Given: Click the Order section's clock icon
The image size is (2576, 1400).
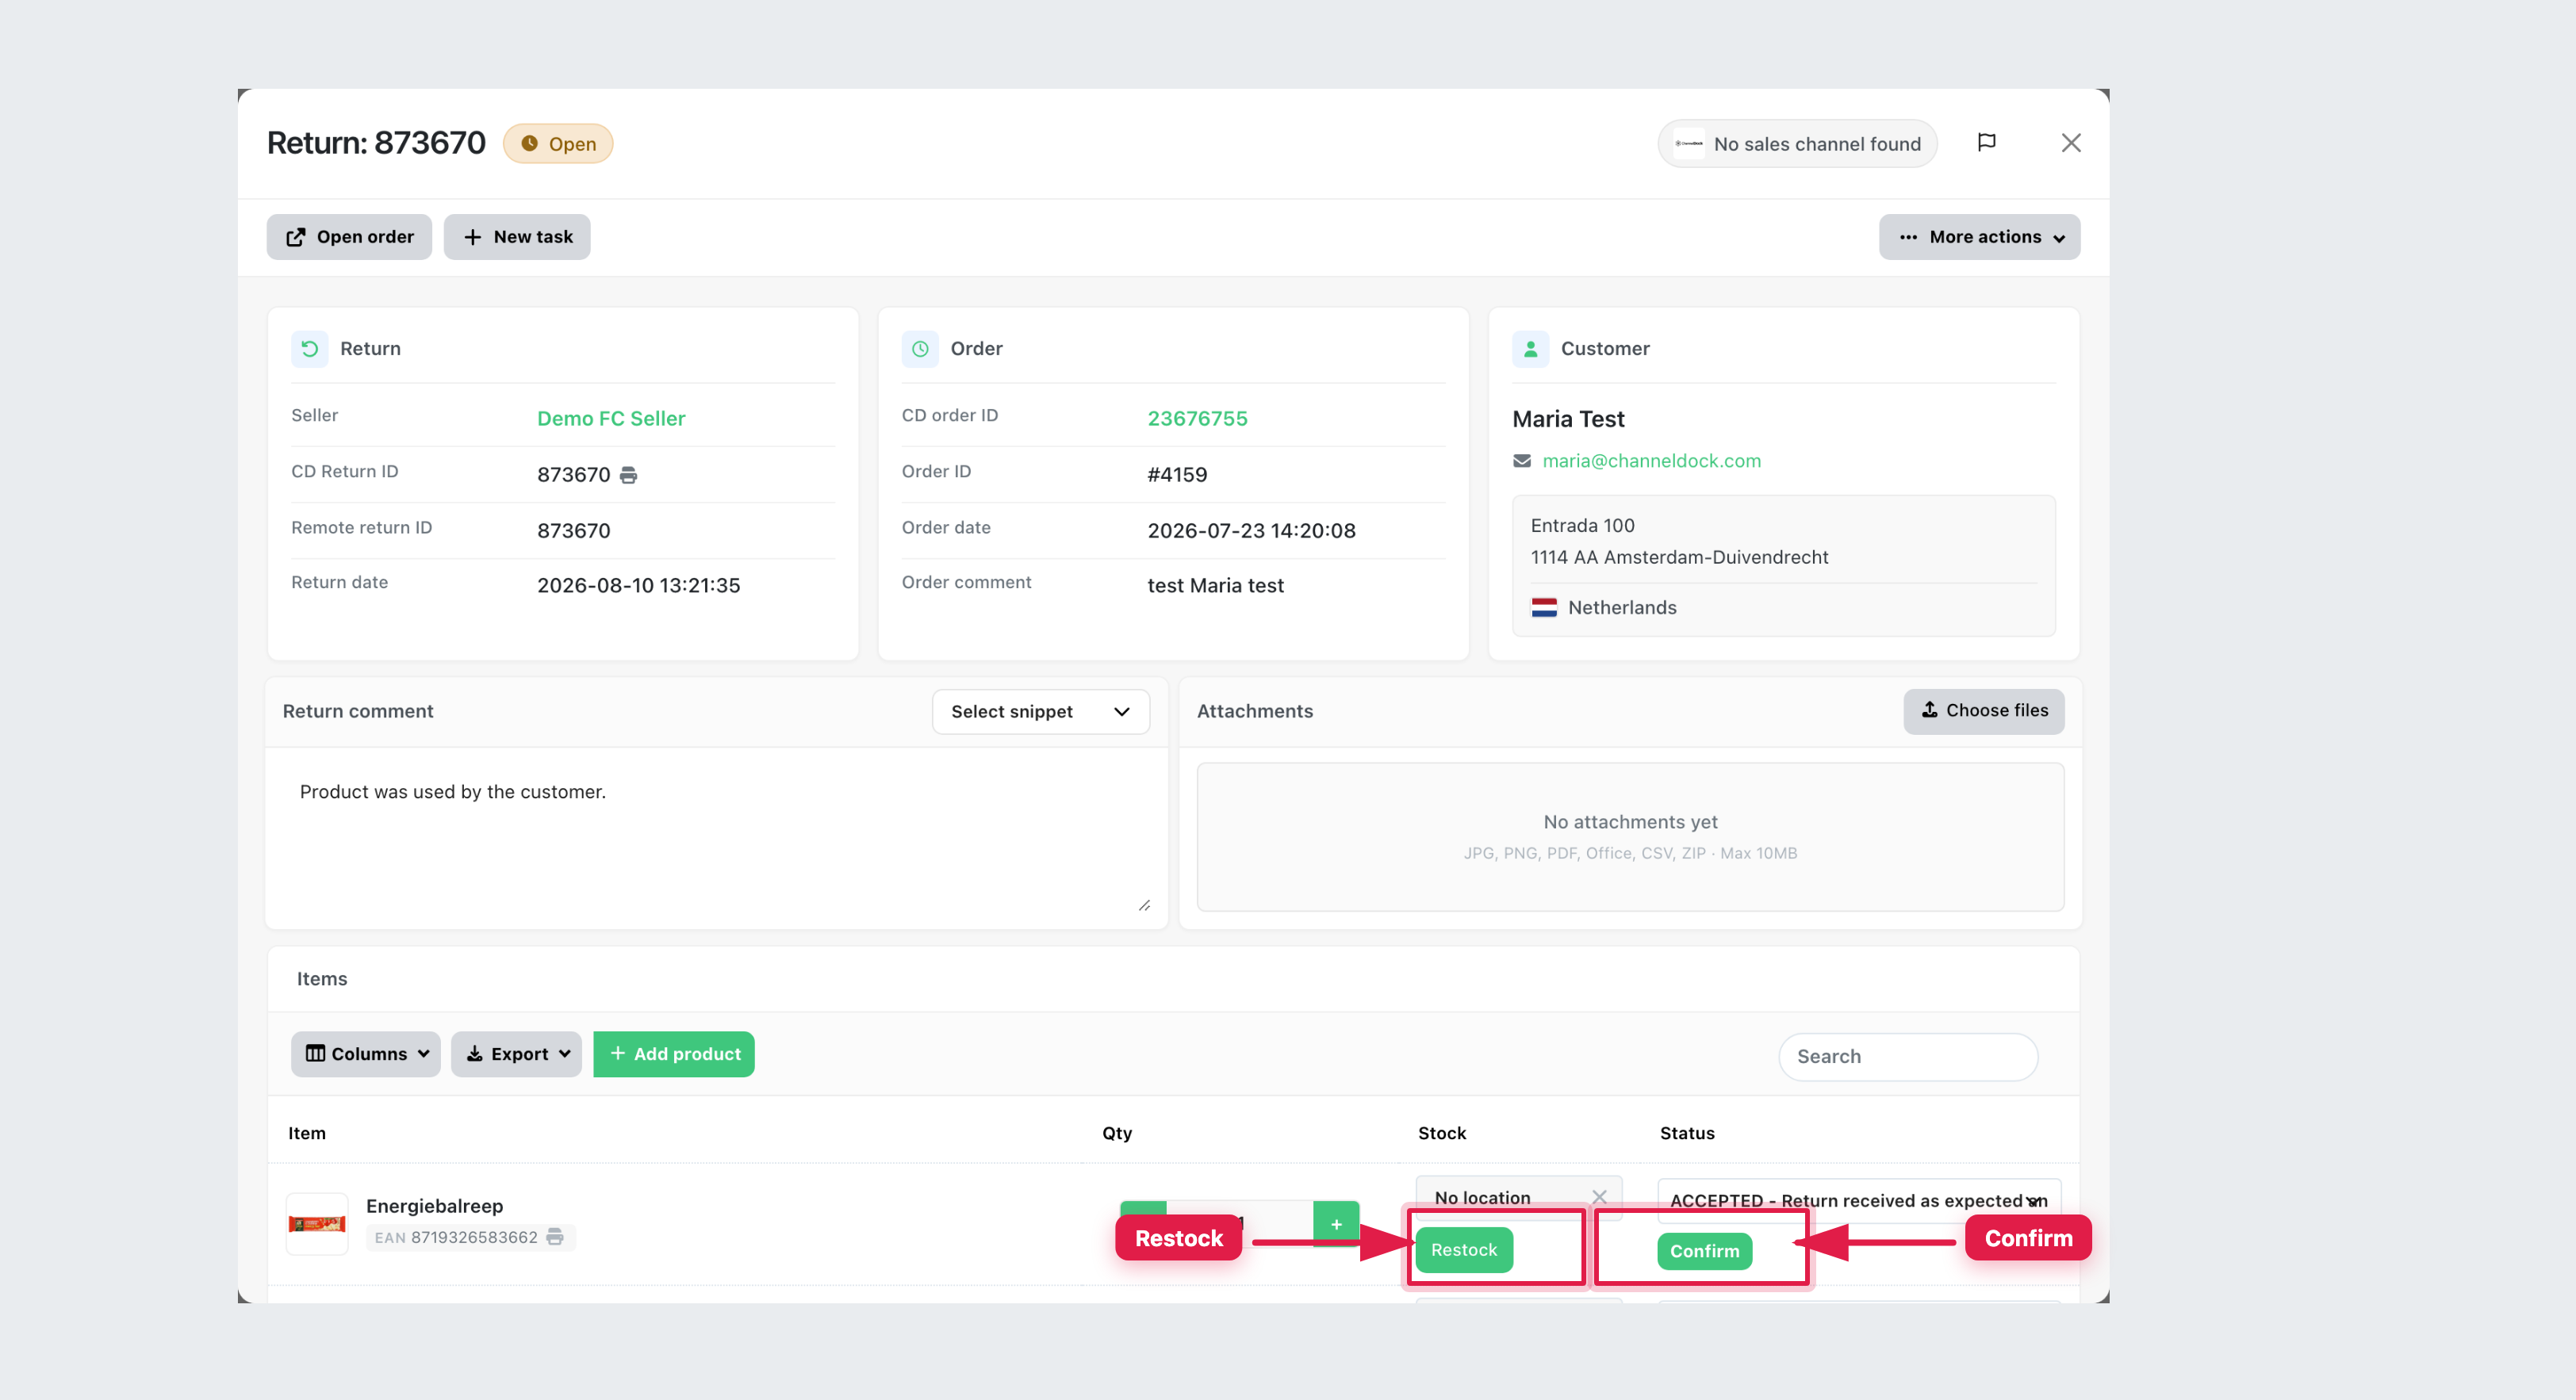Looking at the screenshot, I should tap(920, 349).
